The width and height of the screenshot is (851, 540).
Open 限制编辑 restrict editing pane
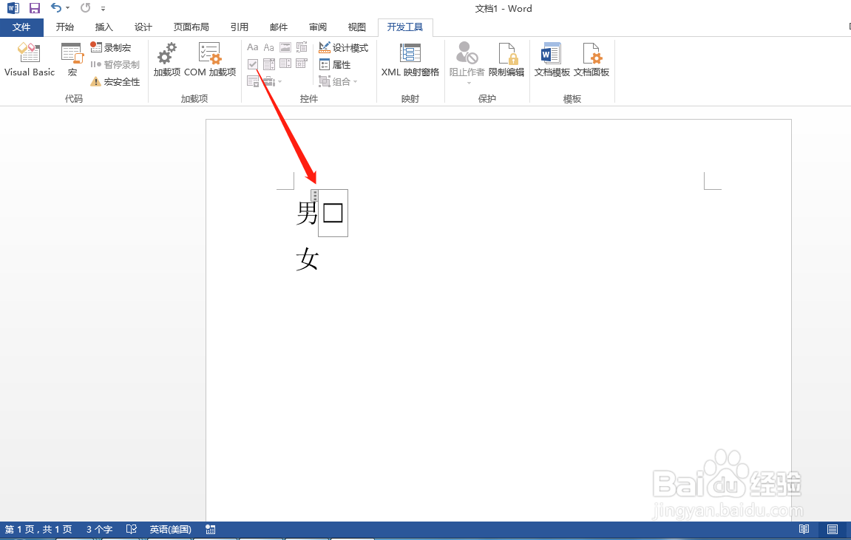(506, 60)
